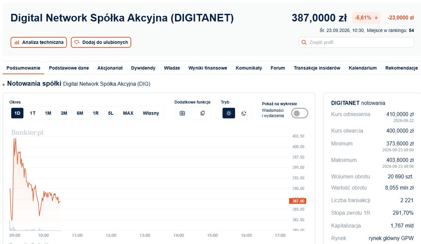Click the Analiza techniczna button
This screenshot has width=421, height=244.
[39, 42]
